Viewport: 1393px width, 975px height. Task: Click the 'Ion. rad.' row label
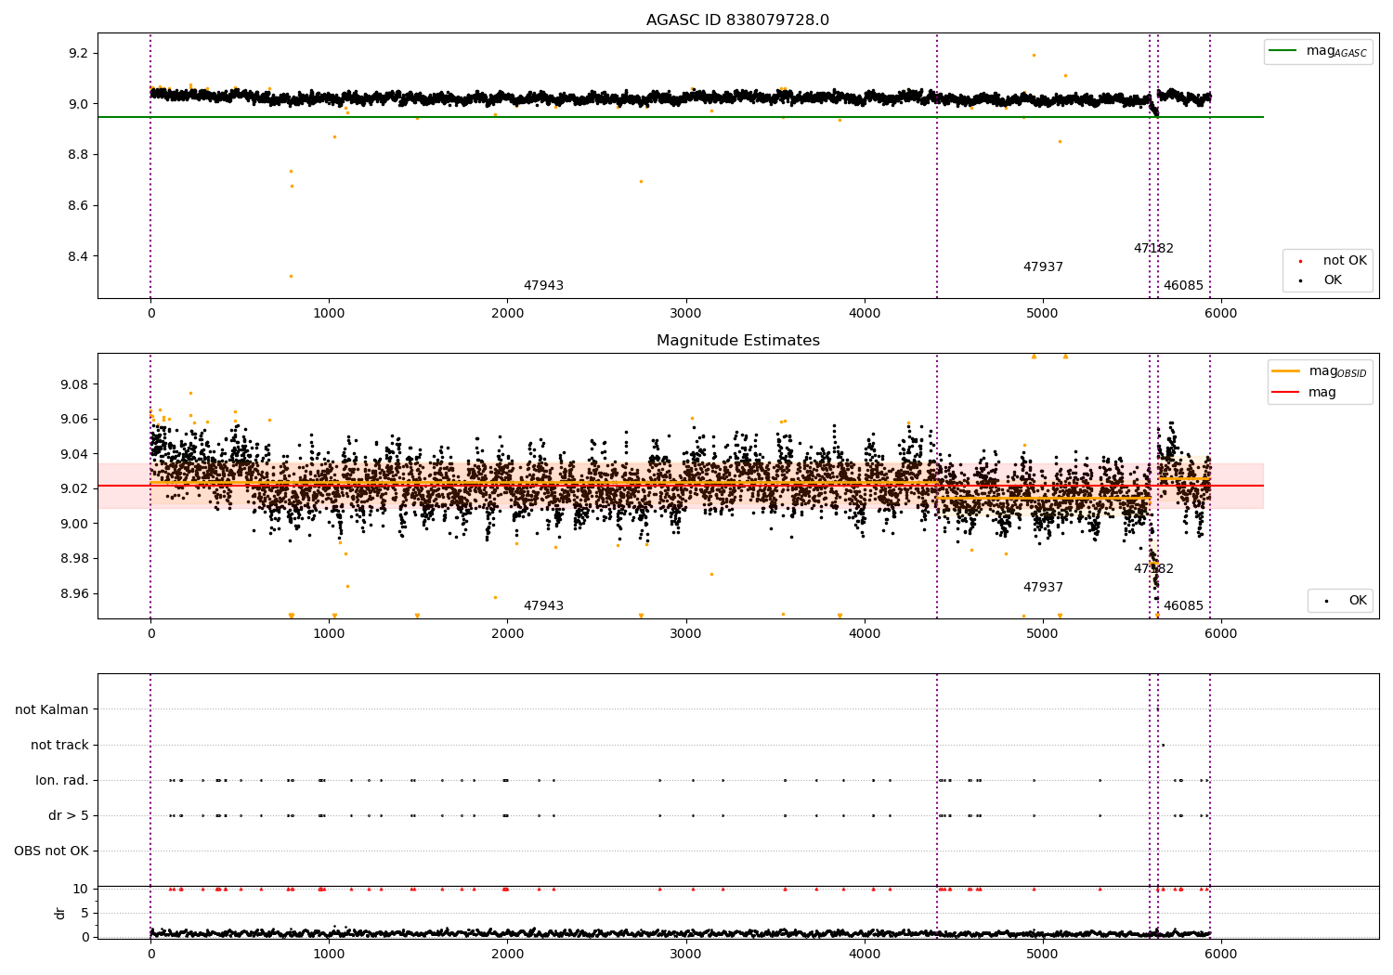point(62,780)
